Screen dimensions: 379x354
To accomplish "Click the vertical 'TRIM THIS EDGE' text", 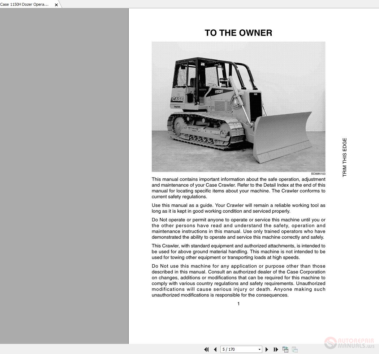I will 344,157.
